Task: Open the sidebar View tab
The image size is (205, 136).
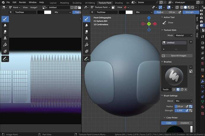Action: pos(197,35)
